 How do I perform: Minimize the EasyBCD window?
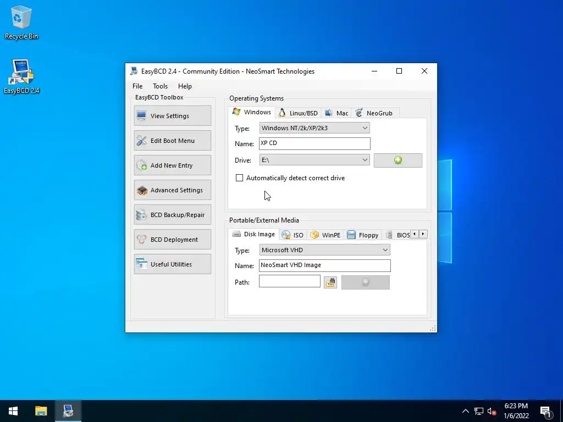click(374, 71)
